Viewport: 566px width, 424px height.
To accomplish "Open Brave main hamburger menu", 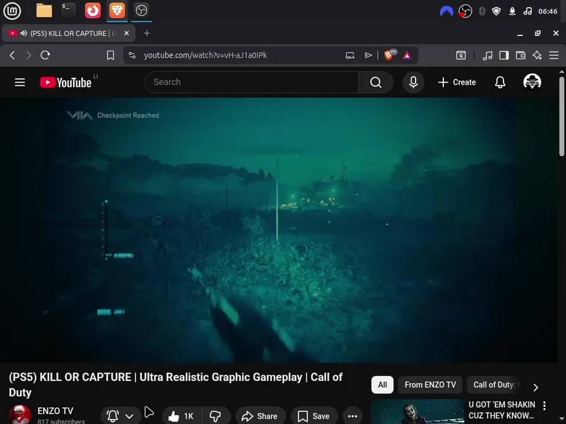I will tap(554, 55).
